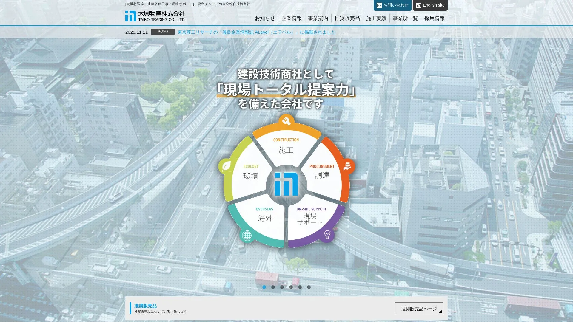Screen dimensions: 573x322
Task: Click the leaf icon on Ecology segment
Action: click(226, 166)
